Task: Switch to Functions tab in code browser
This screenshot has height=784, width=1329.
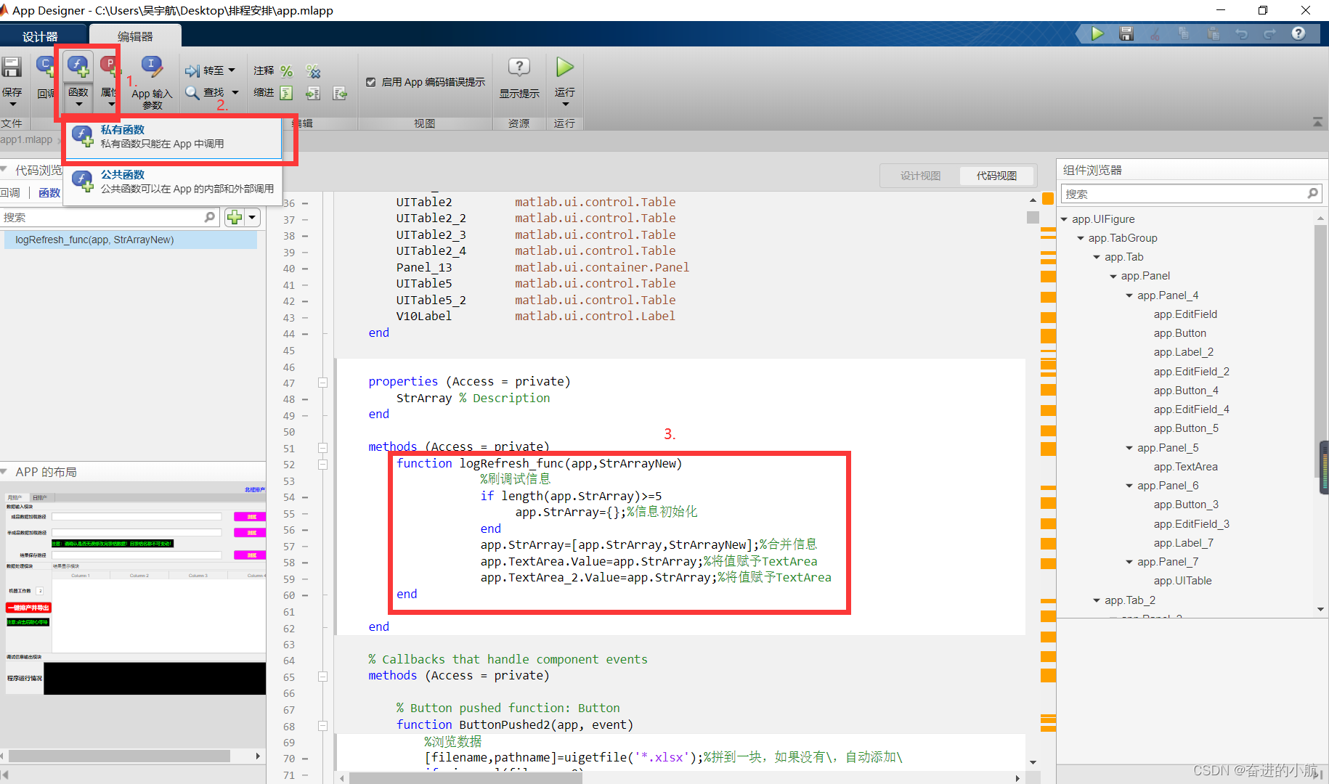Action: tap(49, 192)
